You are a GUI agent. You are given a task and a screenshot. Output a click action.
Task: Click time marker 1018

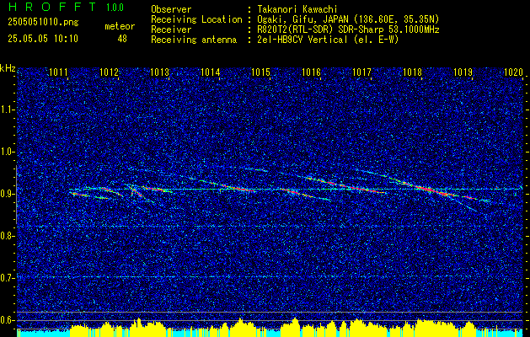point(412,72)
